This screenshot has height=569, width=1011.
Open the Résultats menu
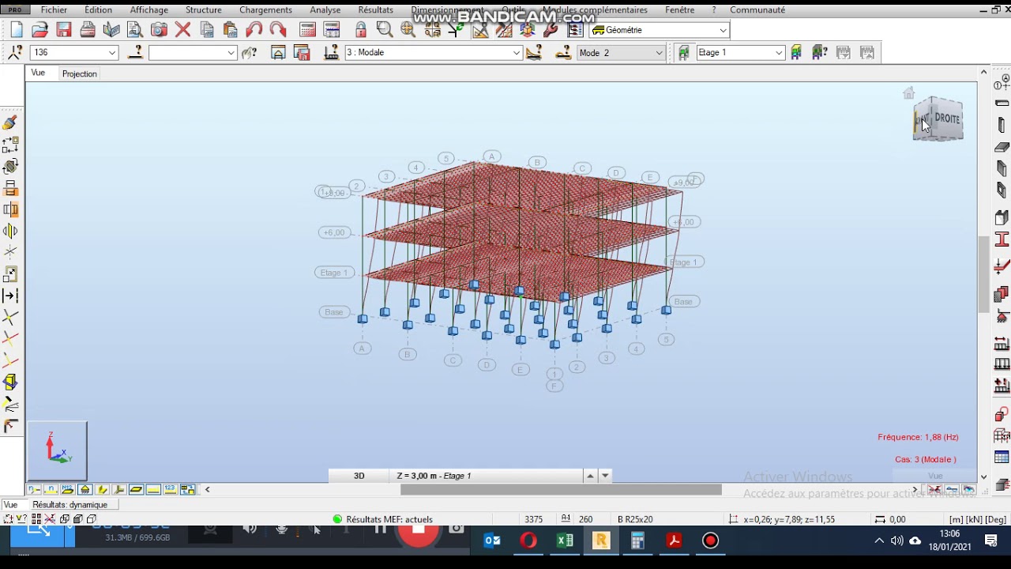point(375,10)
